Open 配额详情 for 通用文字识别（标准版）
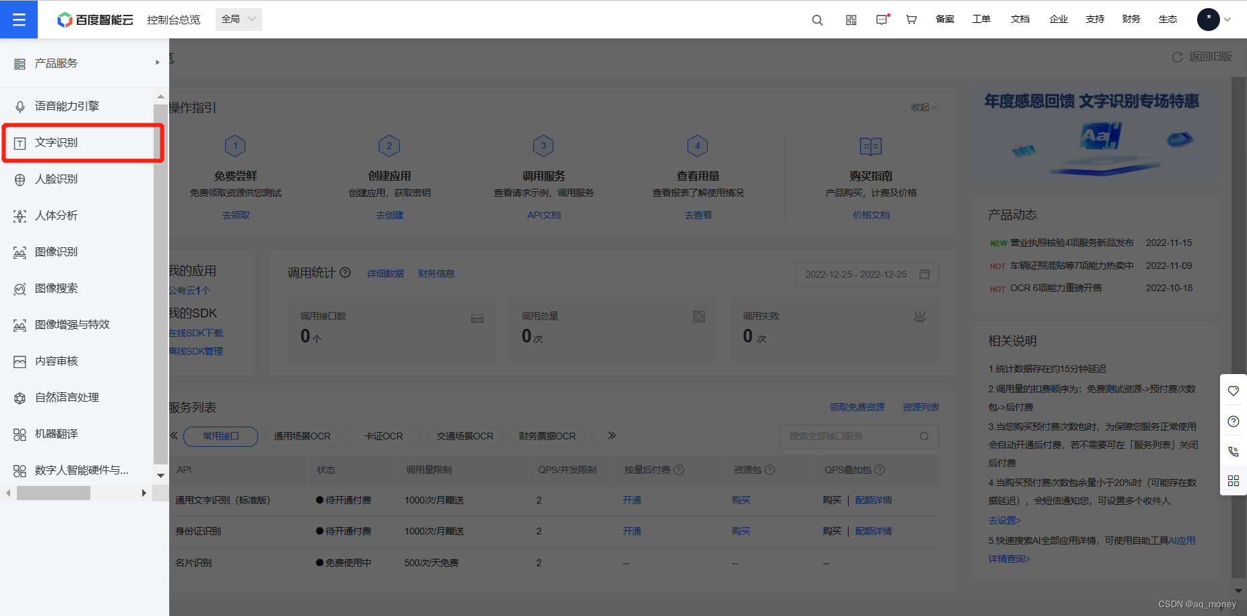 coord(873,500)
